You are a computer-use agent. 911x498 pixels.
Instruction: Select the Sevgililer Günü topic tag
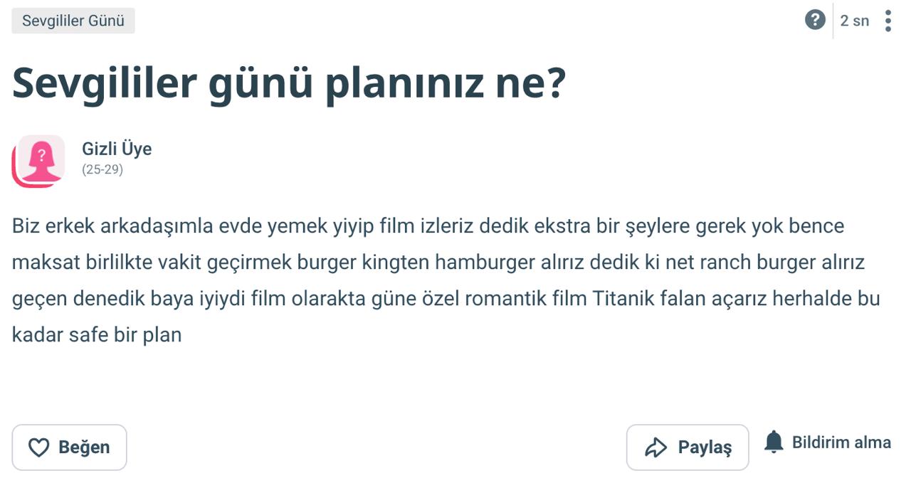coord(73,21)
